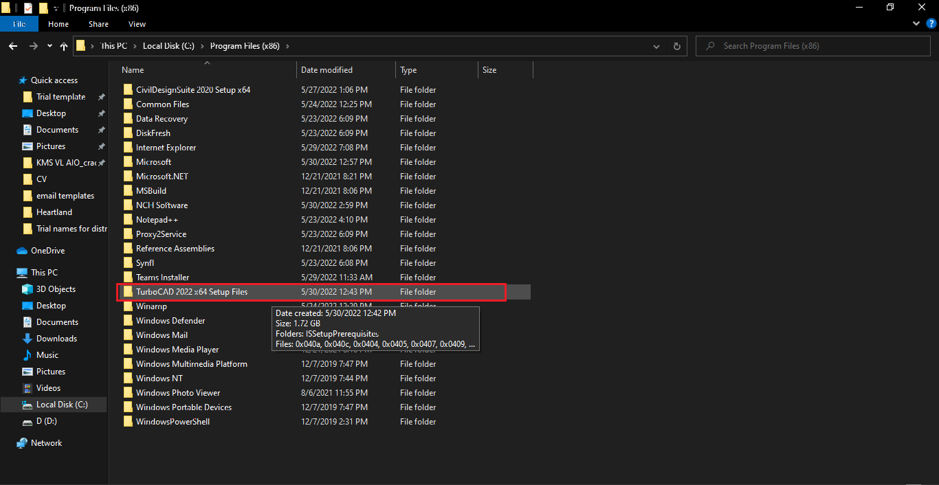Sort by Date modified column header
Screen dimensions: 939x485
coord(346,70)
